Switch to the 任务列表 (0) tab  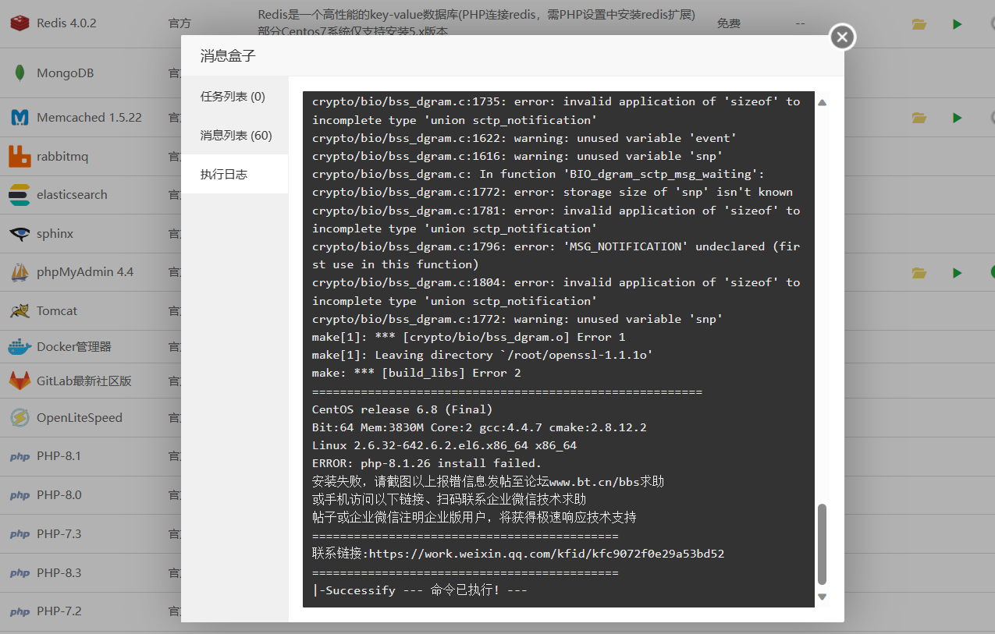coord(234,96)
